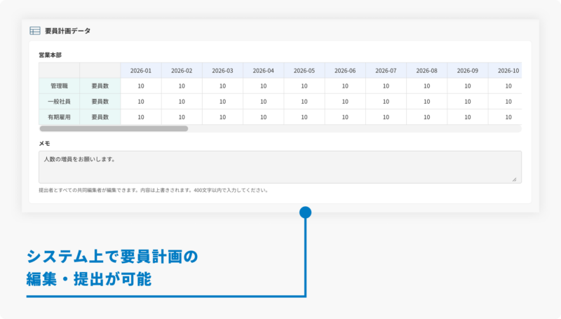Select the 2026-02 column header
Image resolution: width=561 pixels, height=319 pixels.
click(182, 70)
